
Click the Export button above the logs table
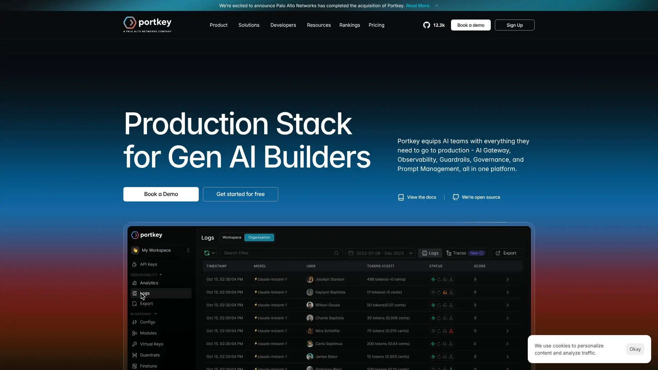click(x=507, y=253)
